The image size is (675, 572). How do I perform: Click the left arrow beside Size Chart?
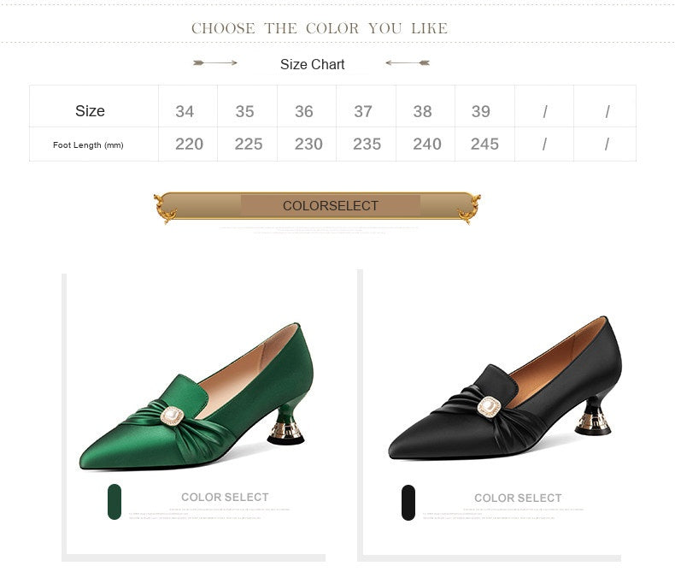point(215,63)
